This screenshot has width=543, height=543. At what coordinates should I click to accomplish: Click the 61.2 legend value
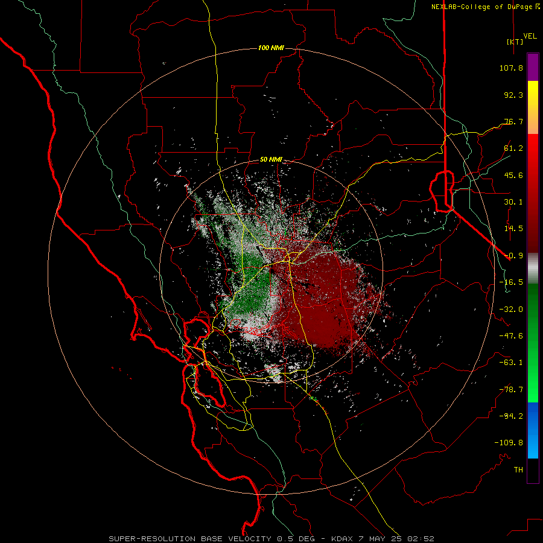click(x=513, y=148)
